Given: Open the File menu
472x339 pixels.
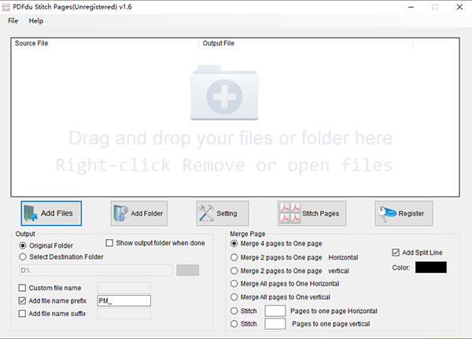Looking at the screenshot, I should tap(13, 20).
